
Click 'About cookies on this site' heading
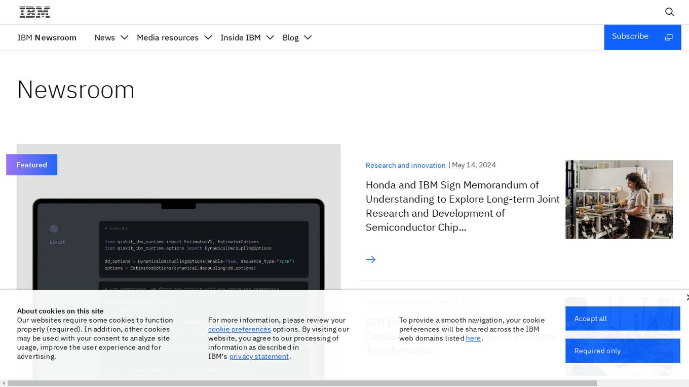[x=60, y=311]
